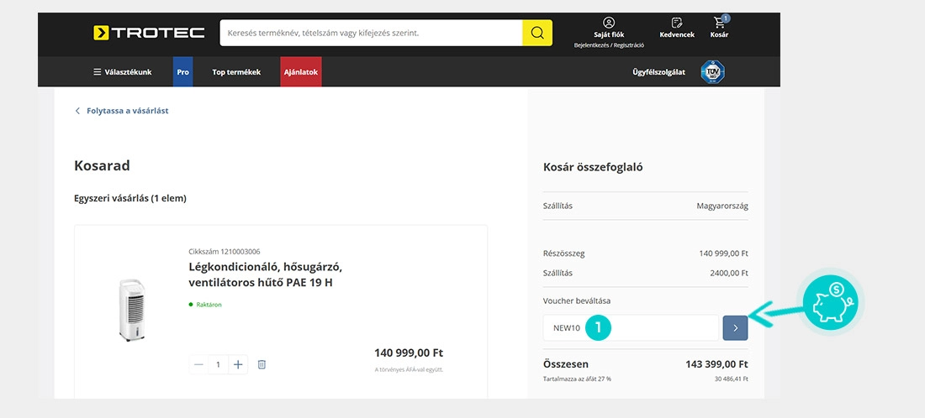Viewport: 925px width, 418px height.
Task: Click the shipping cost 2400,00 Ft
Action: tap(729, 273)
